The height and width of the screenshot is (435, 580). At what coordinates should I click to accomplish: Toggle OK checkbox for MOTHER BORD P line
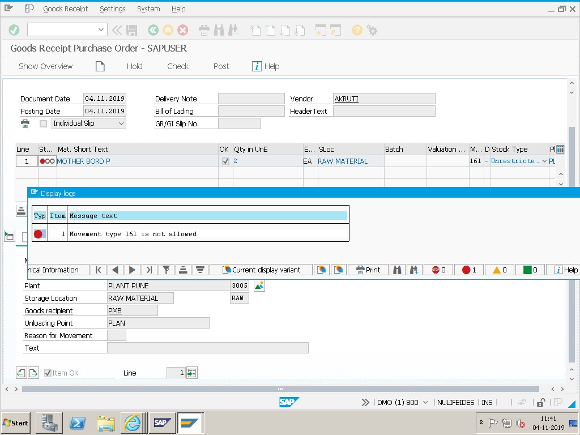point(225,161)
